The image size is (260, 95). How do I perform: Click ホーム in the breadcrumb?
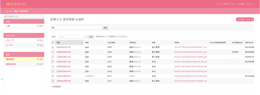coord(9,11)
